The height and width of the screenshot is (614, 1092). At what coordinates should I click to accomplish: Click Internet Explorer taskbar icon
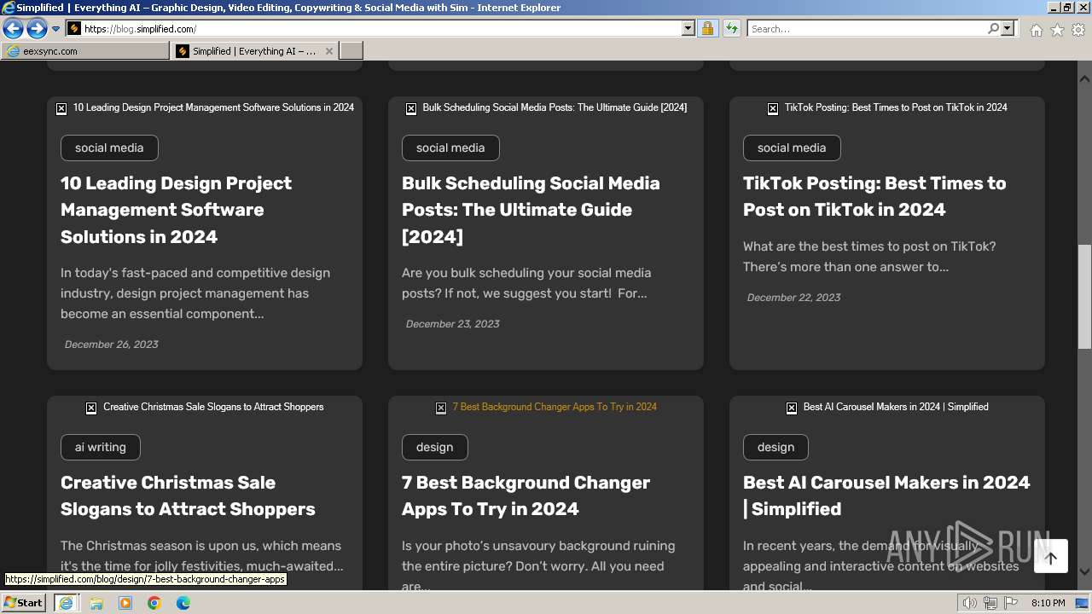tap(66, 602)
